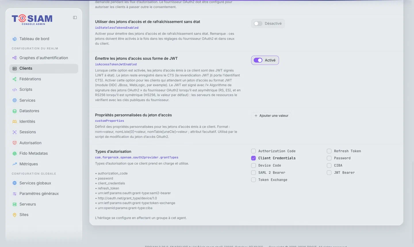Click the isAccessTokenJwtEnabled property name

pyautogui.click(x=116, y=64)
